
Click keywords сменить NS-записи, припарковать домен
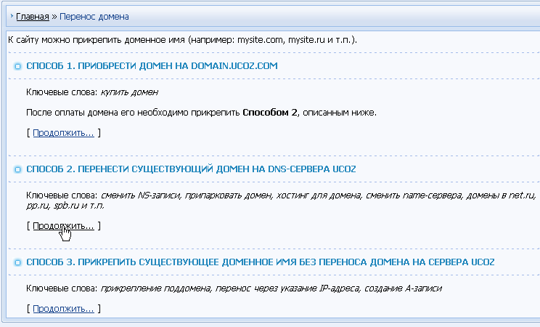[x=281, y=201]
